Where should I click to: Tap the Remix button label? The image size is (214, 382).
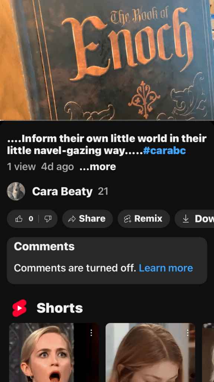click(148, 219)
